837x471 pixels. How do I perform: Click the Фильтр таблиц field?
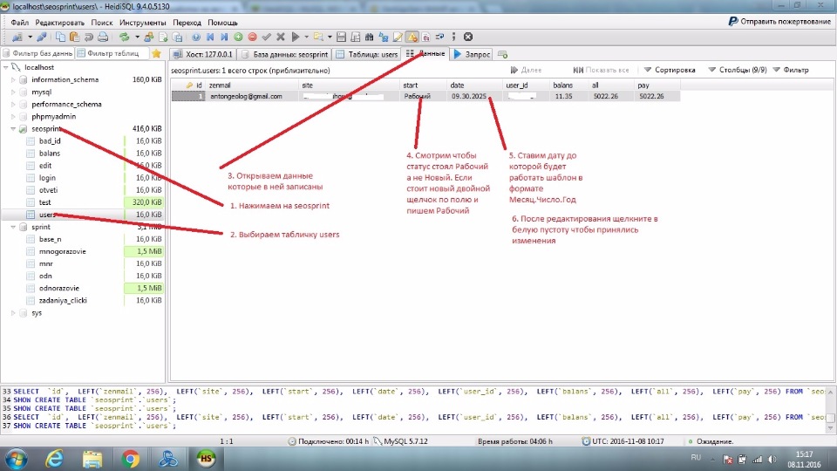(x=112, y=53)
